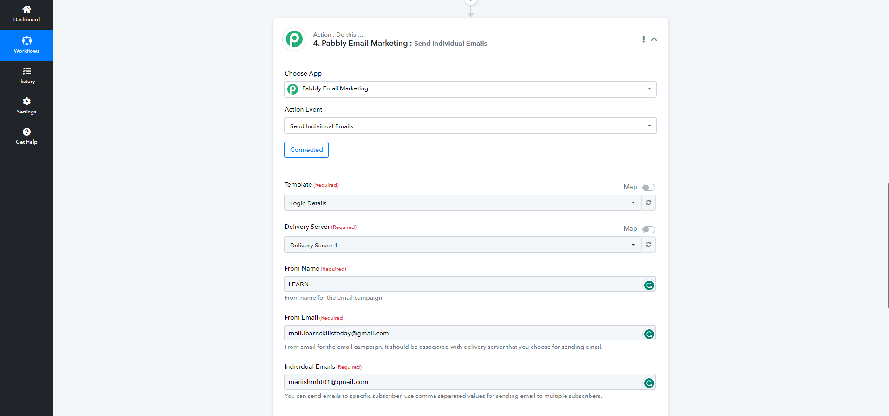
Task: Refresh the Delivery Server list
Action: [649, 245]
